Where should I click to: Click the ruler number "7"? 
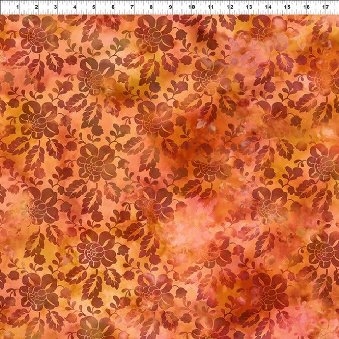(132, 7)
